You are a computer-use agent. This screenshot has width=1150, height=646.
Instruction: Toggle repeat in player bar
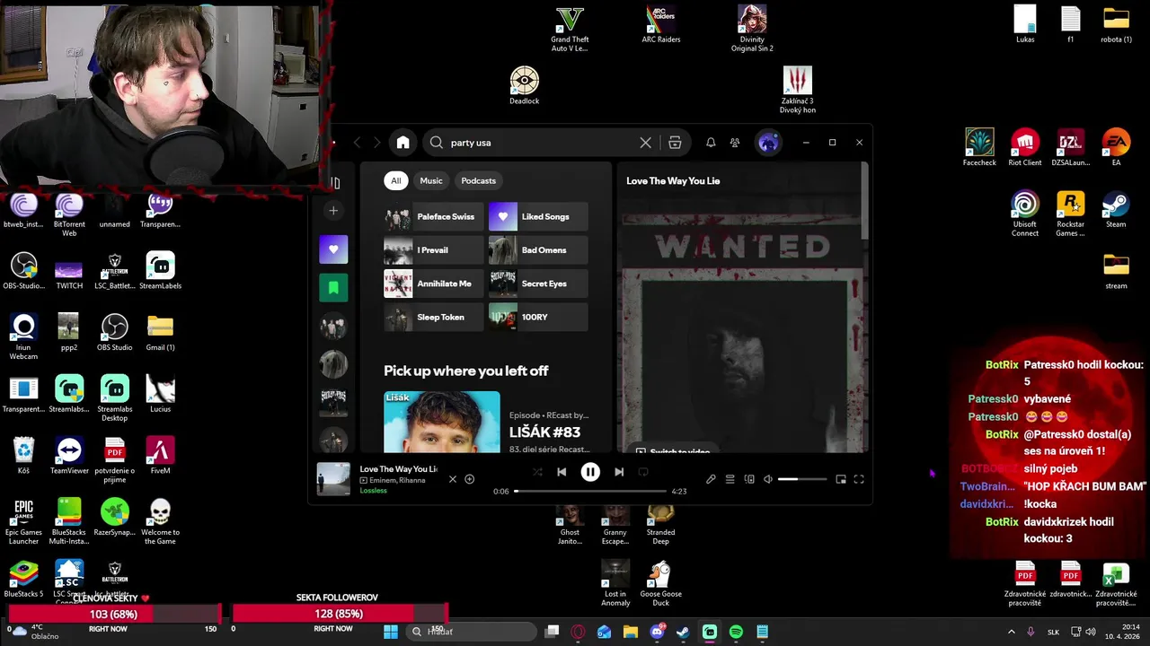[x=643, y=472]
